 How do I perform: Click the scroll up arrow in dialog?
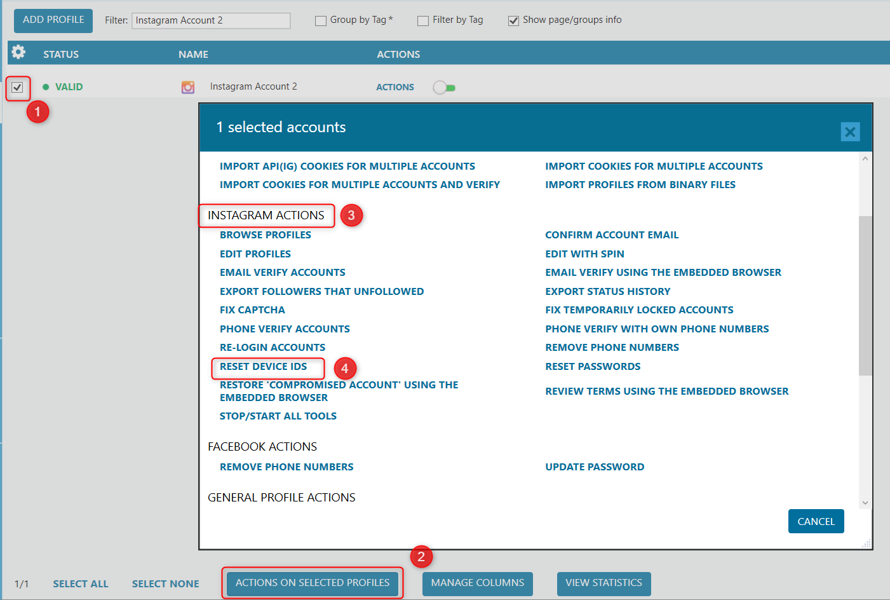click(865, 158)
